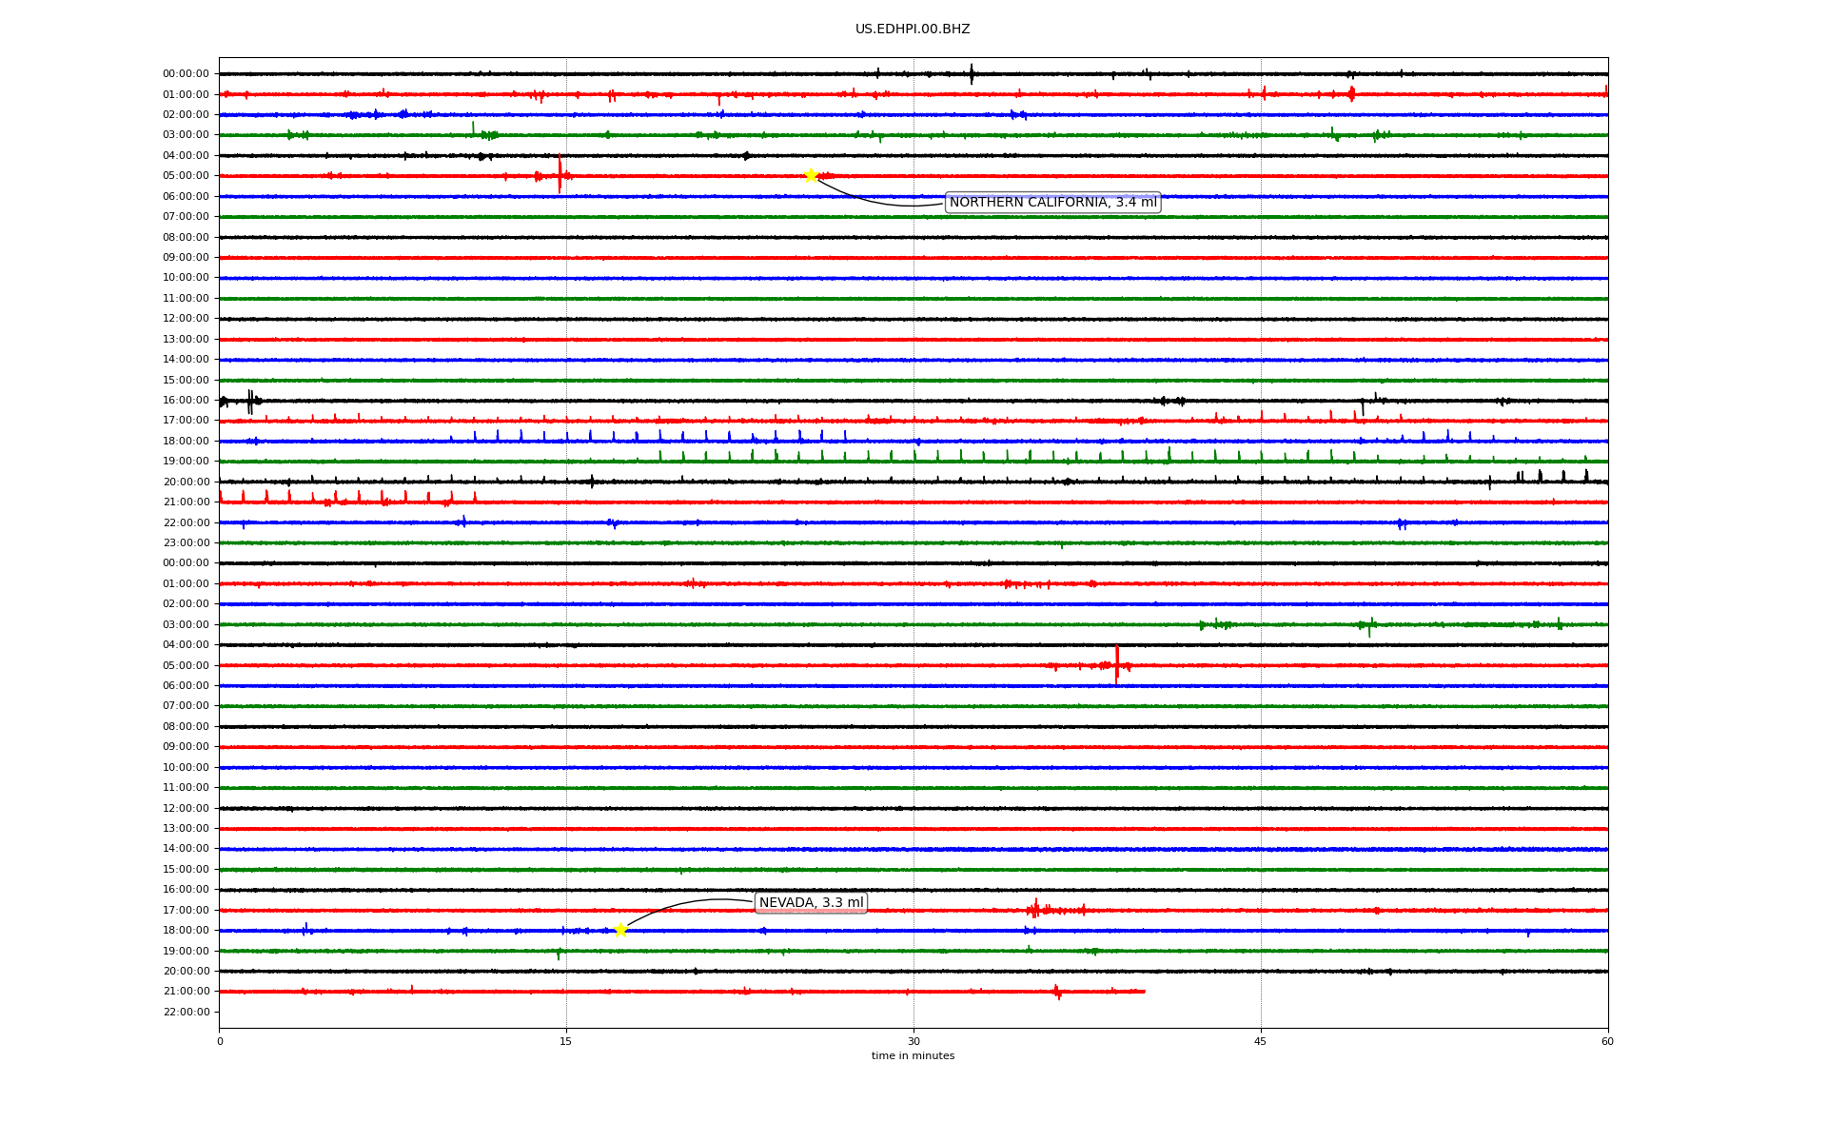
Task: Click the black spike on the topmost 00:00:00 trace
Action: point(971,73)
